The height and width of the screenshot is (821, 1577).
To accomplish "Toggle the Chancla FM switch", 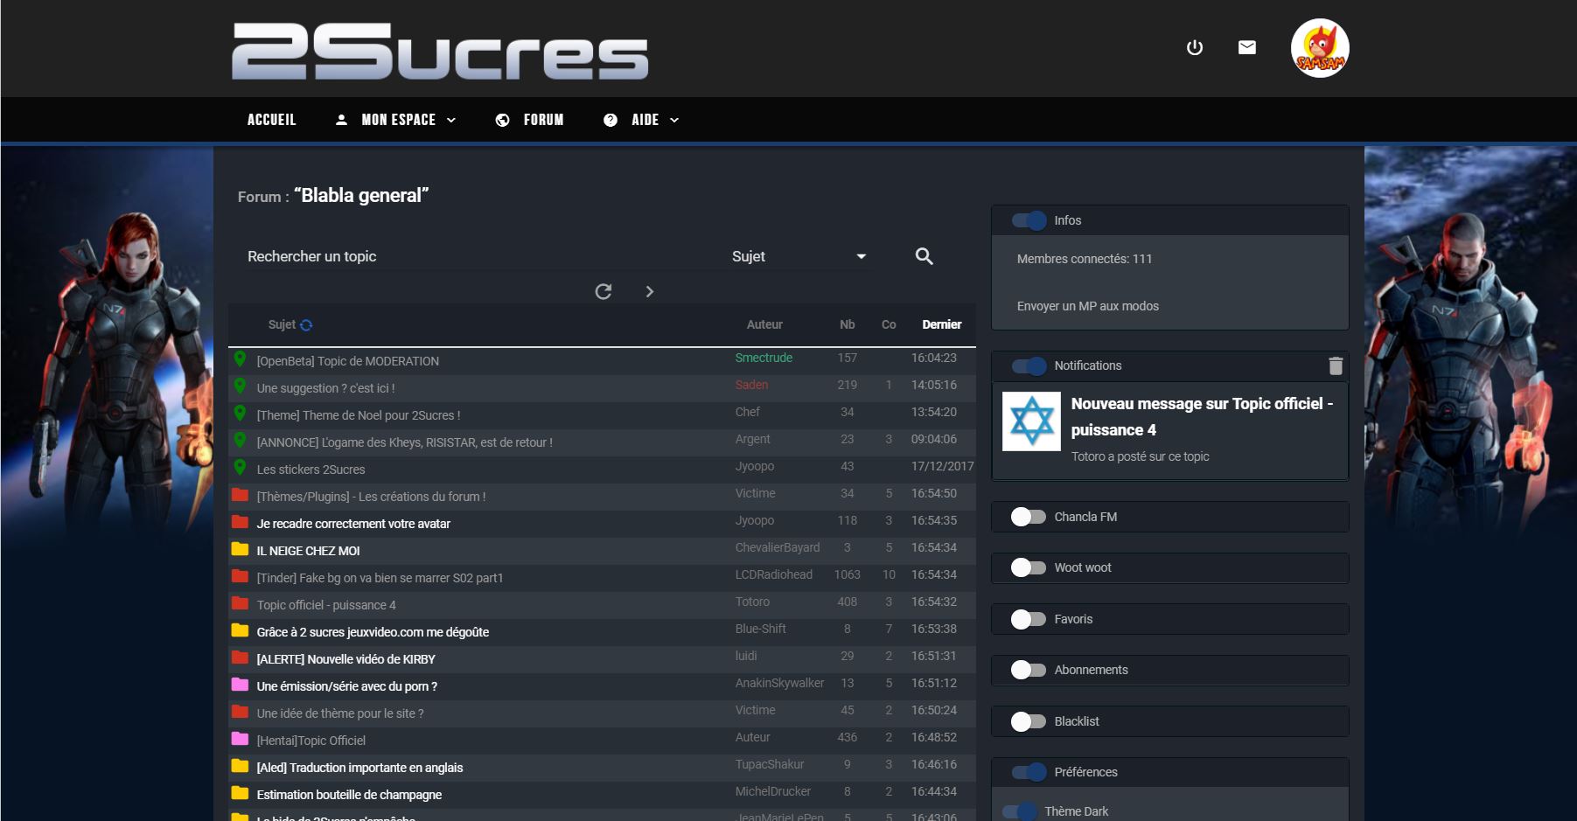I will tap(1028, 517).
